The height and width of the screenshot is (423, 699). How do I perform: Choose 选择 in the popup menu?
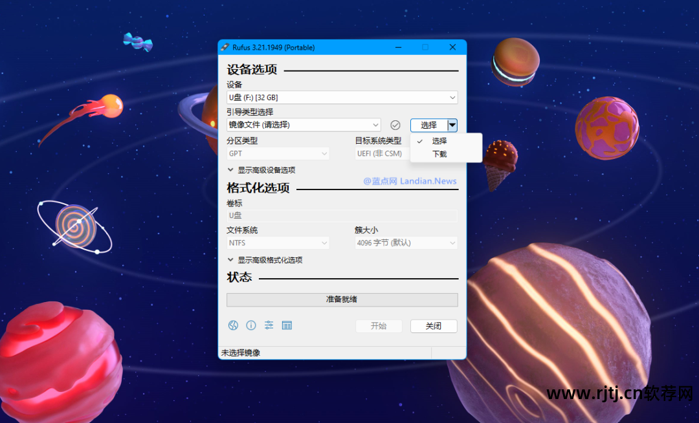[446, 141]
